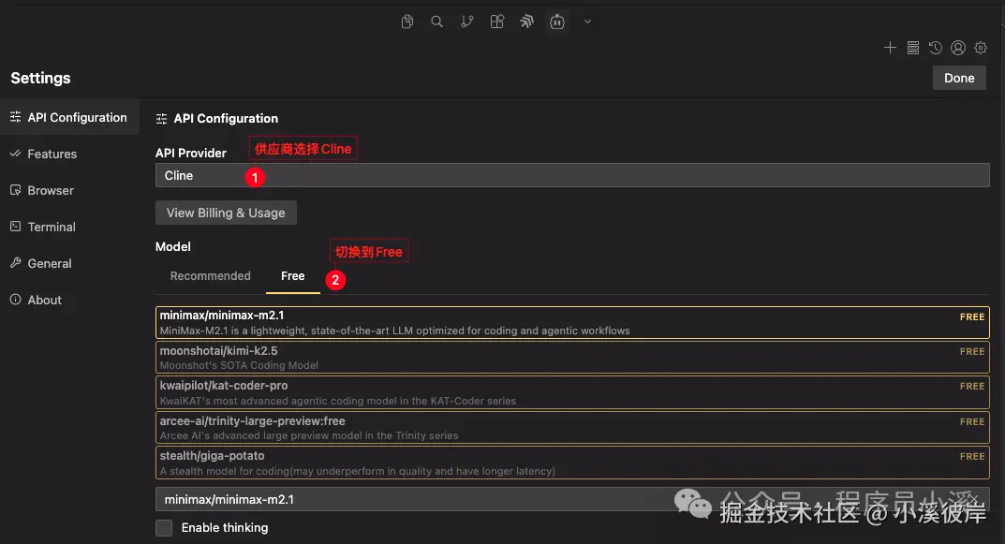This screenshot has height=544, width=1005.
Task: Click the API Configuration heading sliders icon
Action: pos(161,119)
